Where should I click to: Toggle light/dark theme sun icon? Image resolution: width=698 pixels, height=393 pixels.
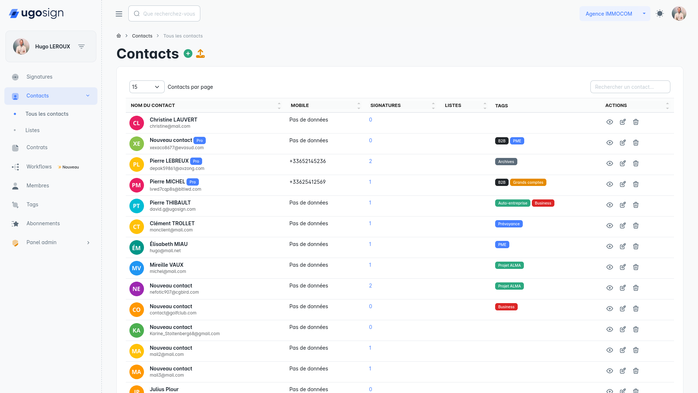(660, 14)
